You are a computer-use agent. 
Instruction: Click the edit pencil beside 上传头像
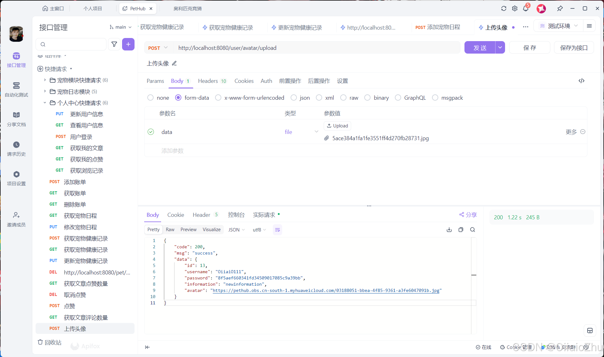pyautogui.click(x=174, y=63)
